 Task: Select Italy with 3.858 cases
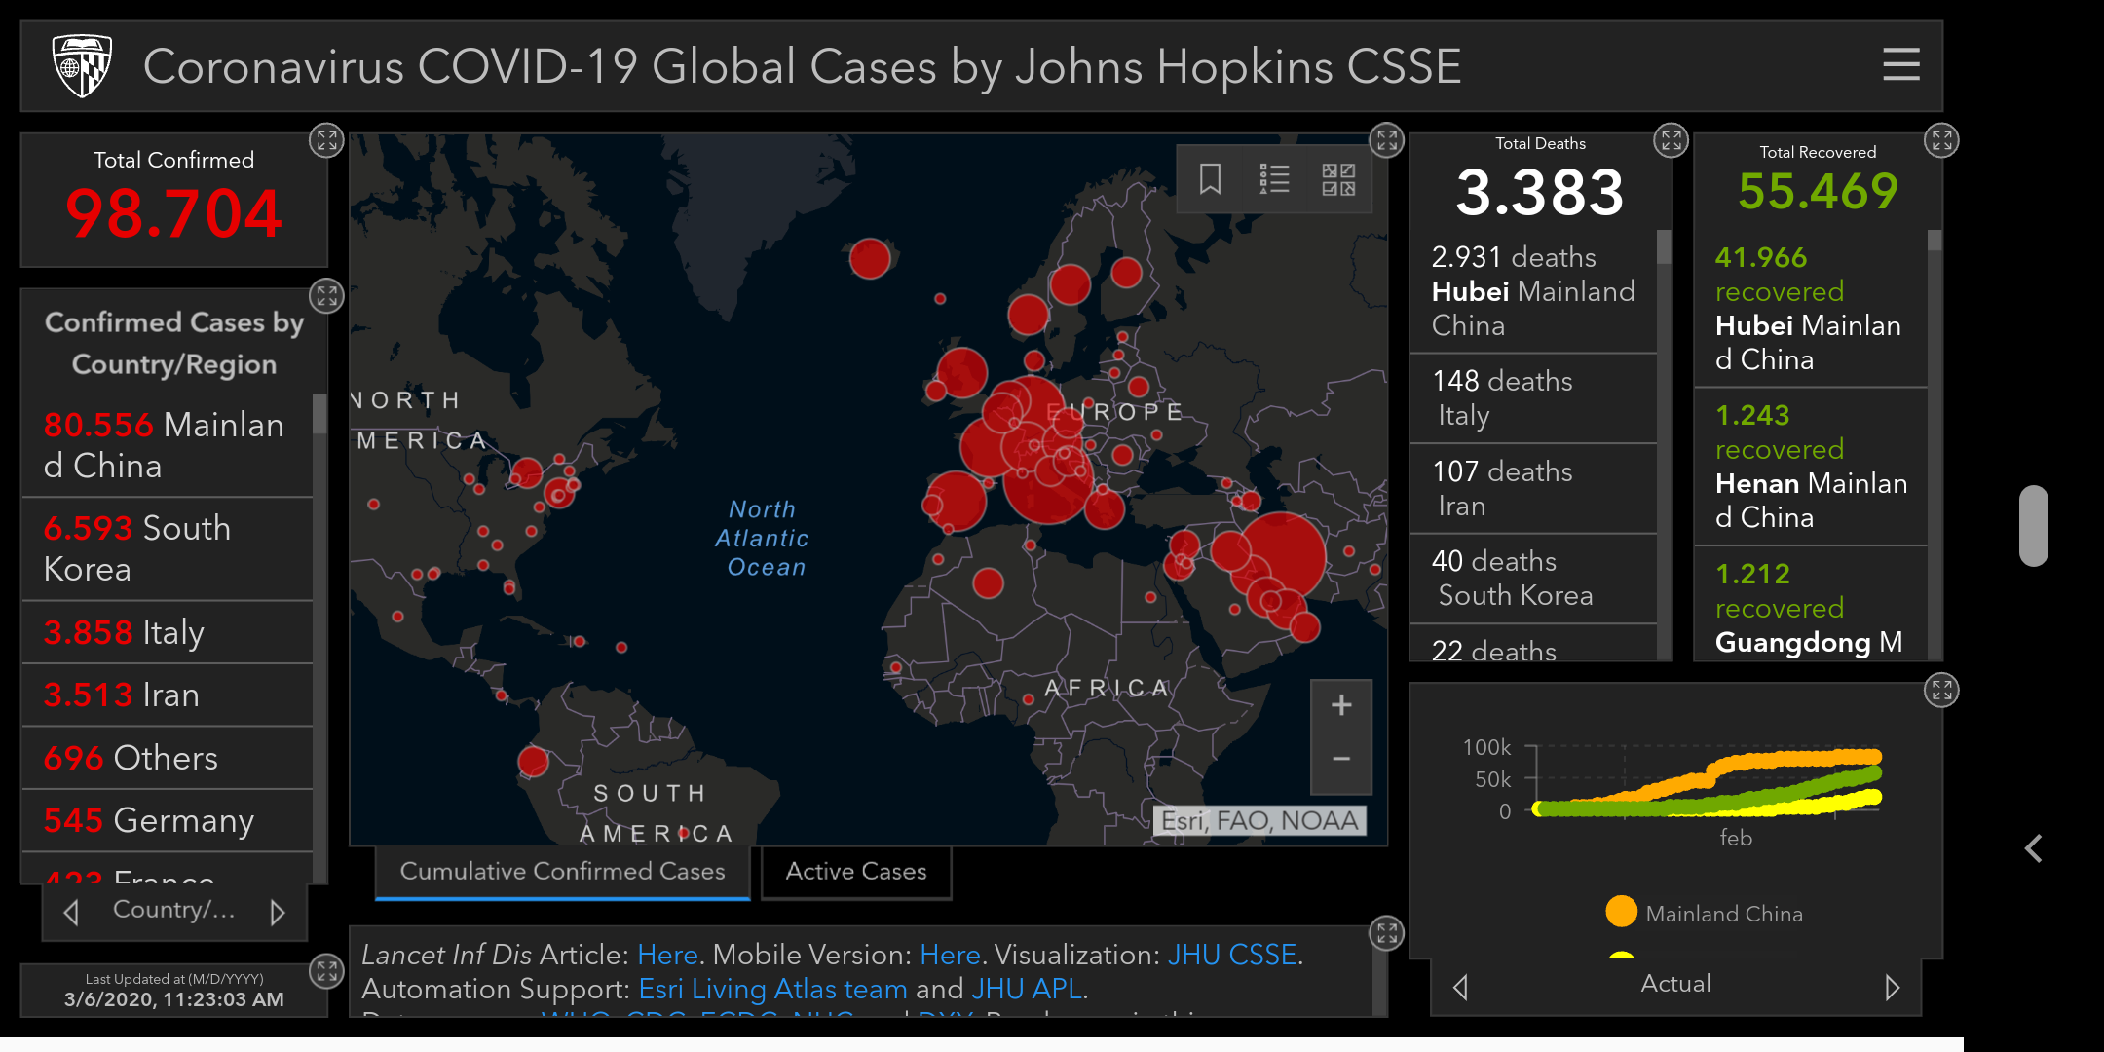(168, 632)
